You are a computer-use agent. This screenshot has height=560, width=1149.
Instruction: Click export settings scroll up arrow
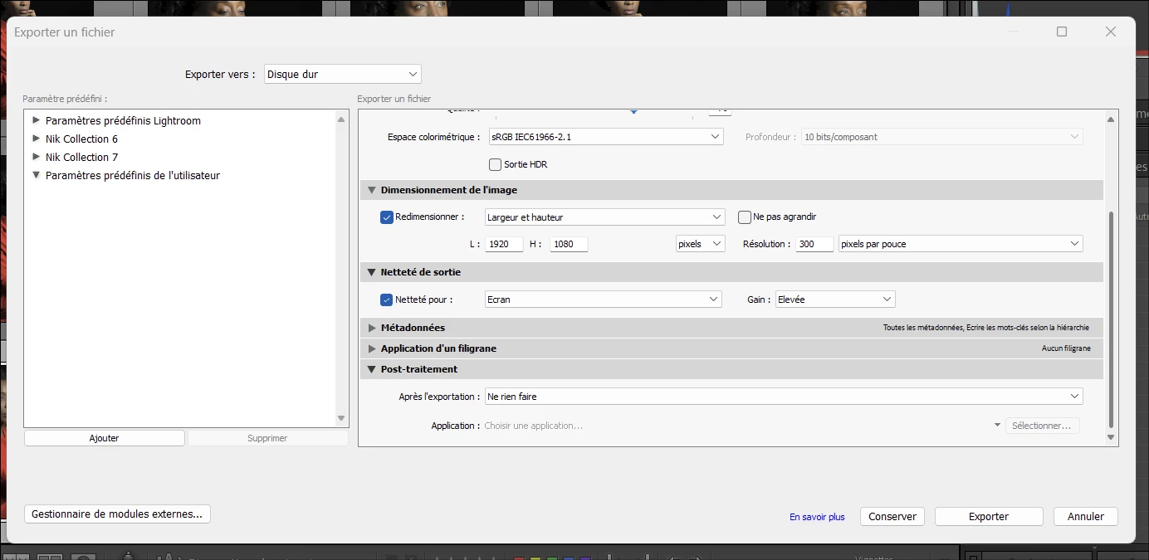(x=1112, y=119)
